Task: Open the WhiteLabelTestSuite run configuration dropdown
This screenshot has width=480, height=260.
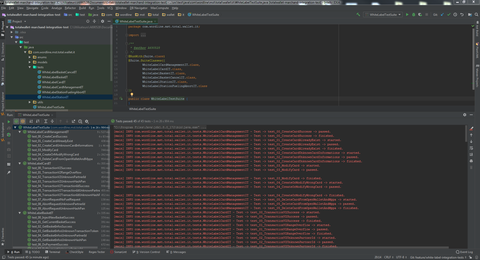Action: [x=383, y=14]
